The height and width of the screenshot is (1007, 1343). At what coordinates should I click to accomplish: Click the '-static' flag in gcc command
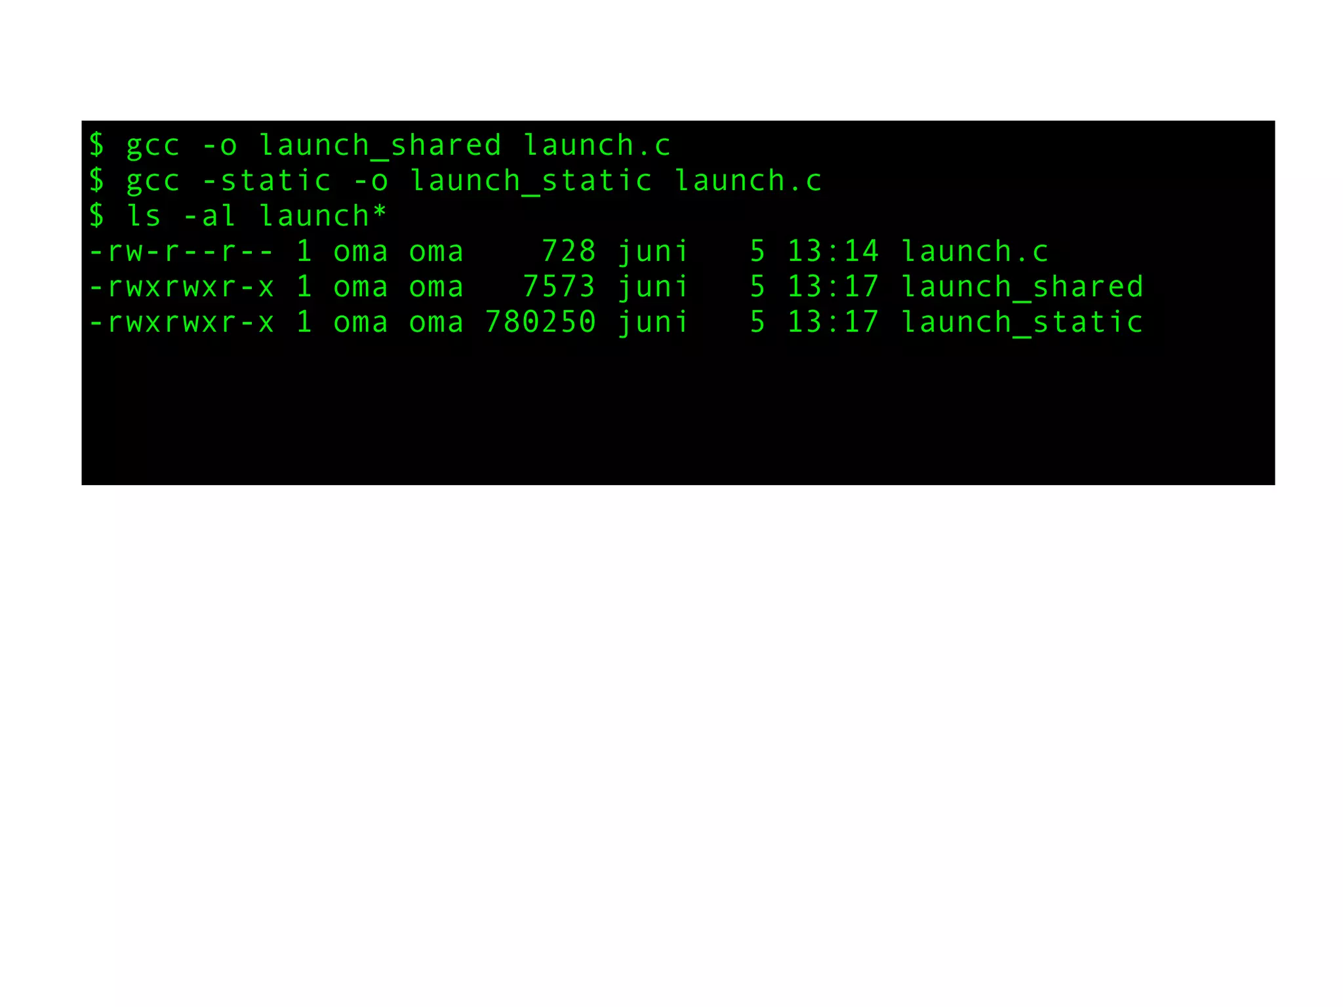267,181
